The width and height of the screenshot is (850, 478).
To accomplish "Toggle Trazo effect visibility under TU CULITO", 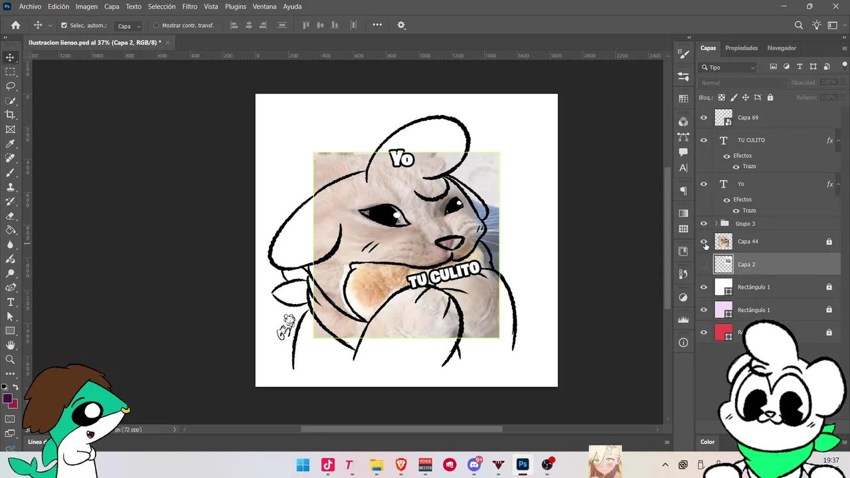I will 736,167.
